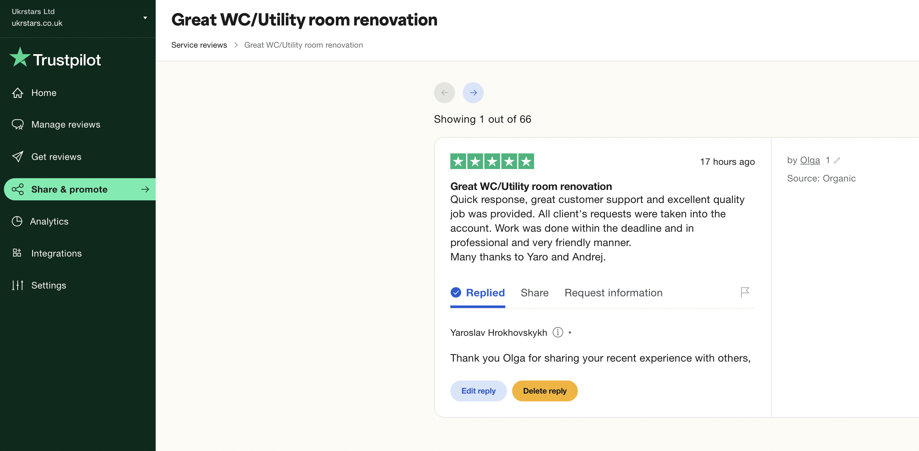Image resolution: width=919 pixels, height=451 pixels.
Task: Click the info icon beside Yaroslav Hrokhovskykh
Action: point(557,332)
